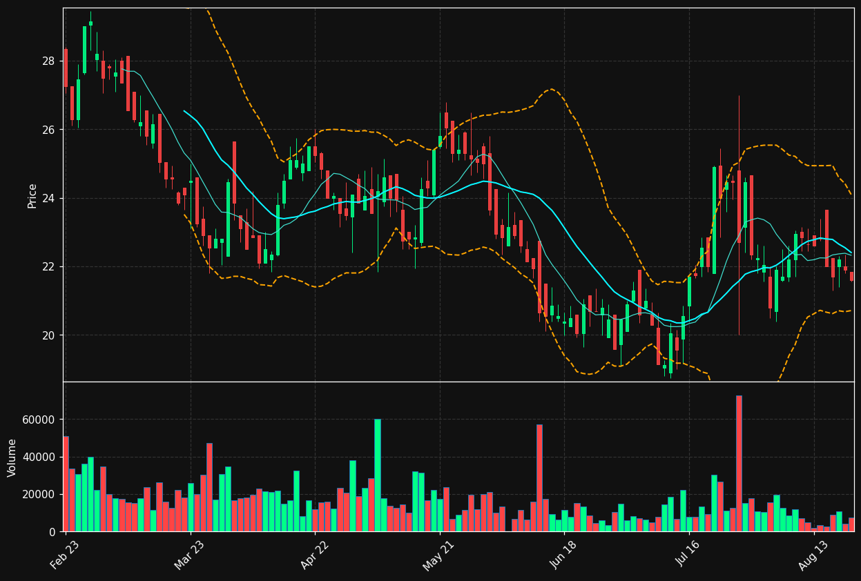Click the May 21 date label
Screen dimensions: 861x581
[438, 557]
